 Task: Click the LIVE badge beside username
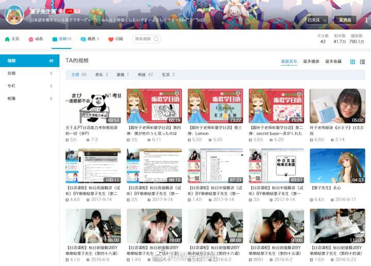tap(68, 11)
